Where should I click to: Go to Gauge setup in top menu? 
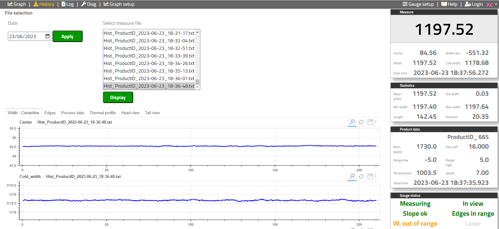[418, 4]
